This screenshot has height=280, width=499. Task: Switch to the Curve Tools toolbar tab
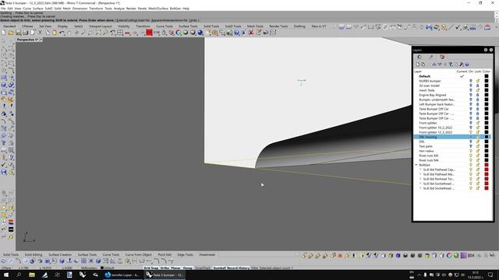(x=165, y=26)
